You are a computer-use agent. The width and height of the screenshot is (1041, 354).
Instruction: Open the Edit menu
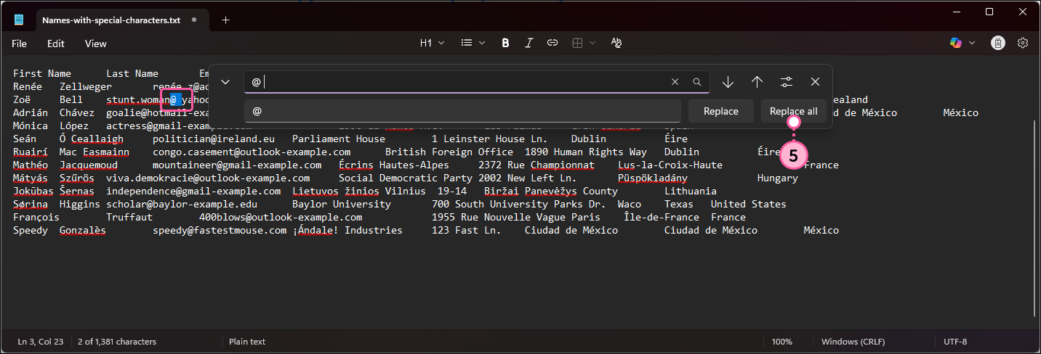click(56, 44)
